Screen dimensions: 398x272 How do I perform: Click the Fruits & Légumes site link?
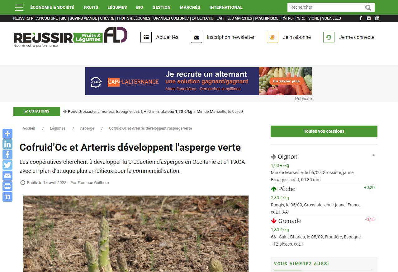134,18
